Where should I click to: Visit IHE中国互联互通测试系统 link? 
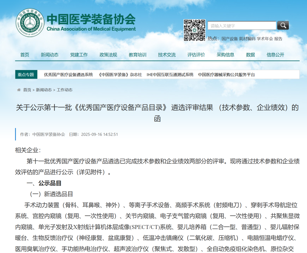tap(170, 75)
